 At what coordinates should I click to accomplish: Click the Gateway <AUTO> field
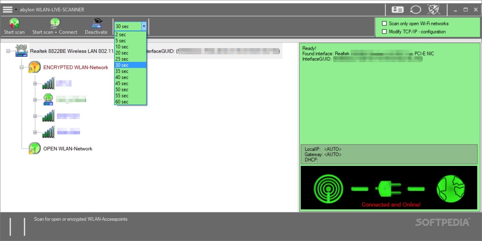pos(323,154)
